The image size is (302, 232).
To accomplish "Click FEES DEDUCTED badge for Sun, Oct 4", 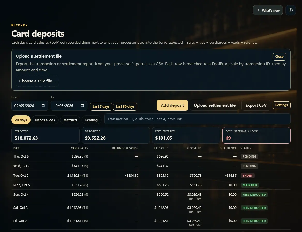I will click(254, 195).
